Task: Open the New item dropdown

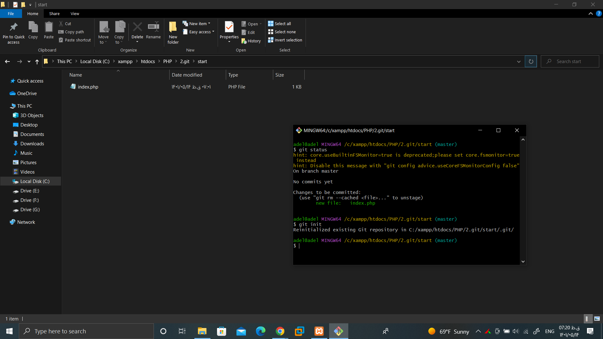Action: (x=197, y=24)
